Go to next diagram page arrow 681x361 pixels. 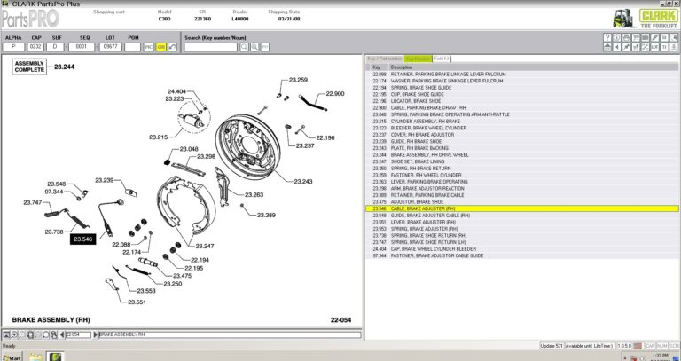click(x=96, y=334)
